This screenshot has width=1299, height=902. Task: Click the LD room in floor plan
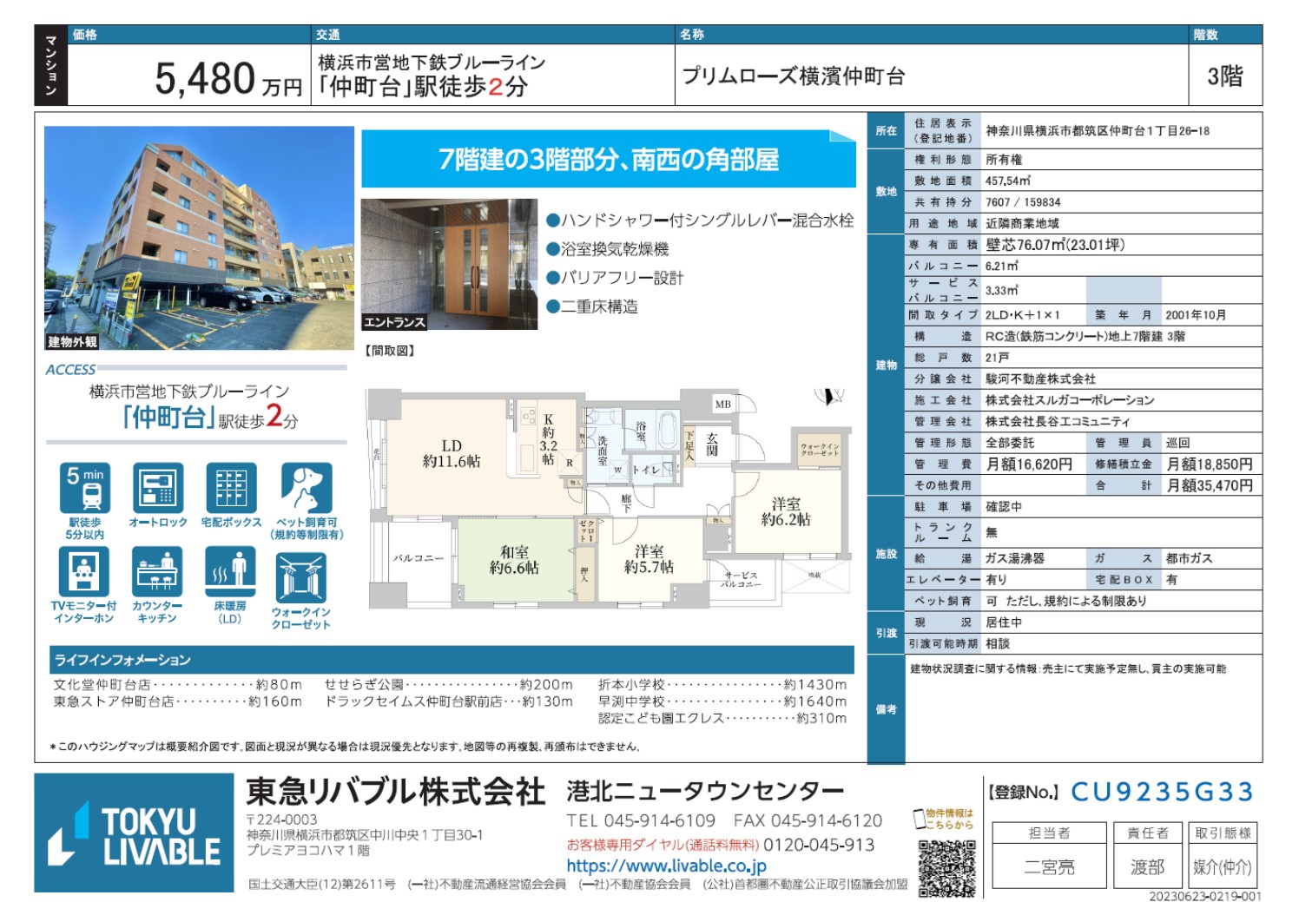[x=451, y=453]
